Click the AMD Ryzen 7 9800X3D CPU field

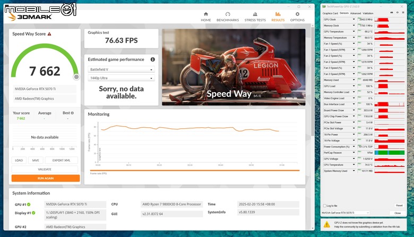[171, 204]
